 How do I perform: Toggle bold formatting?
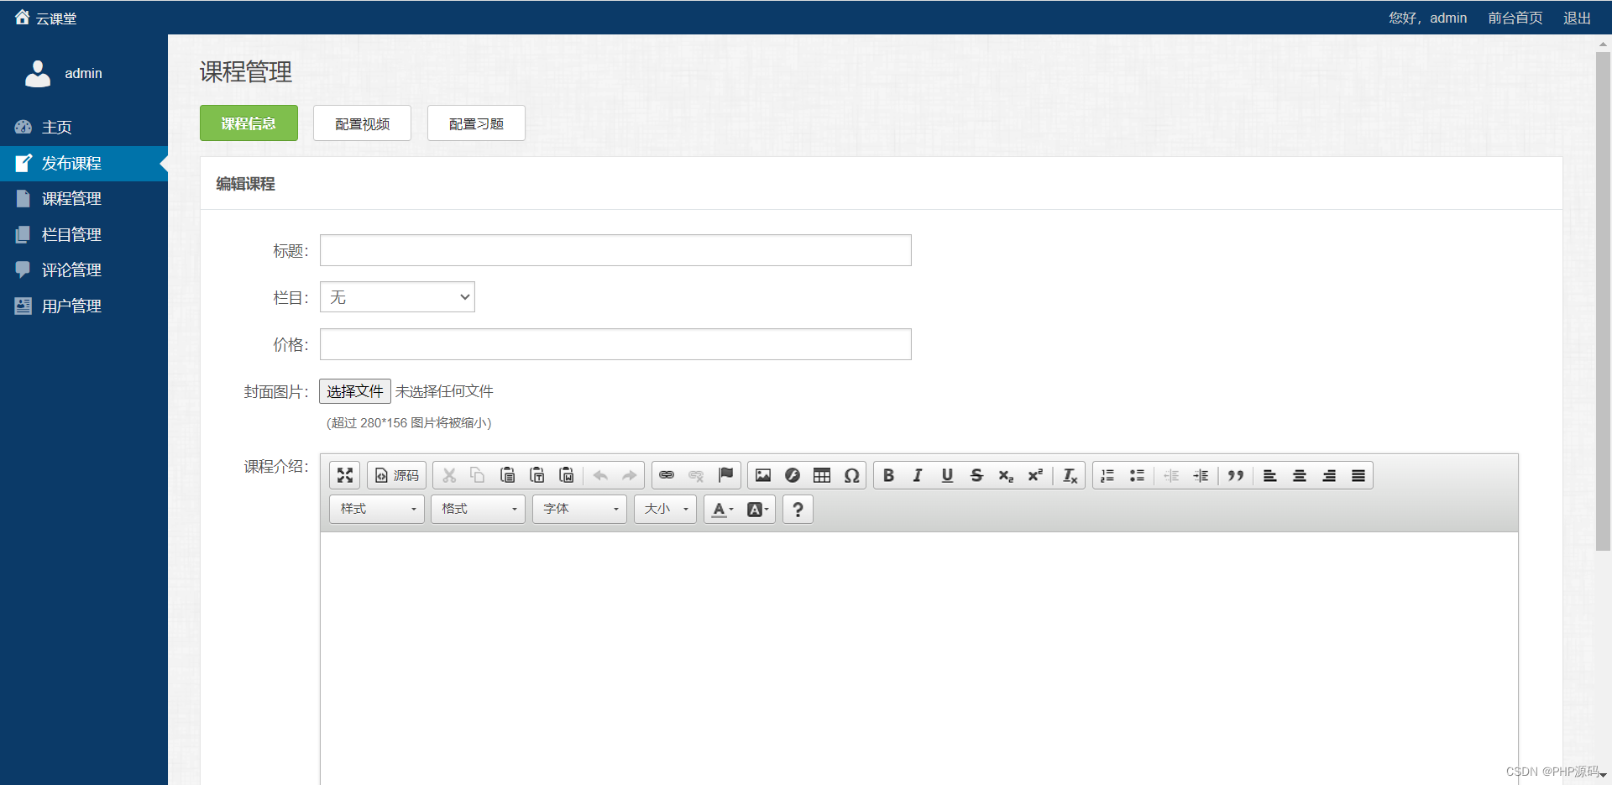pos(888,475)
